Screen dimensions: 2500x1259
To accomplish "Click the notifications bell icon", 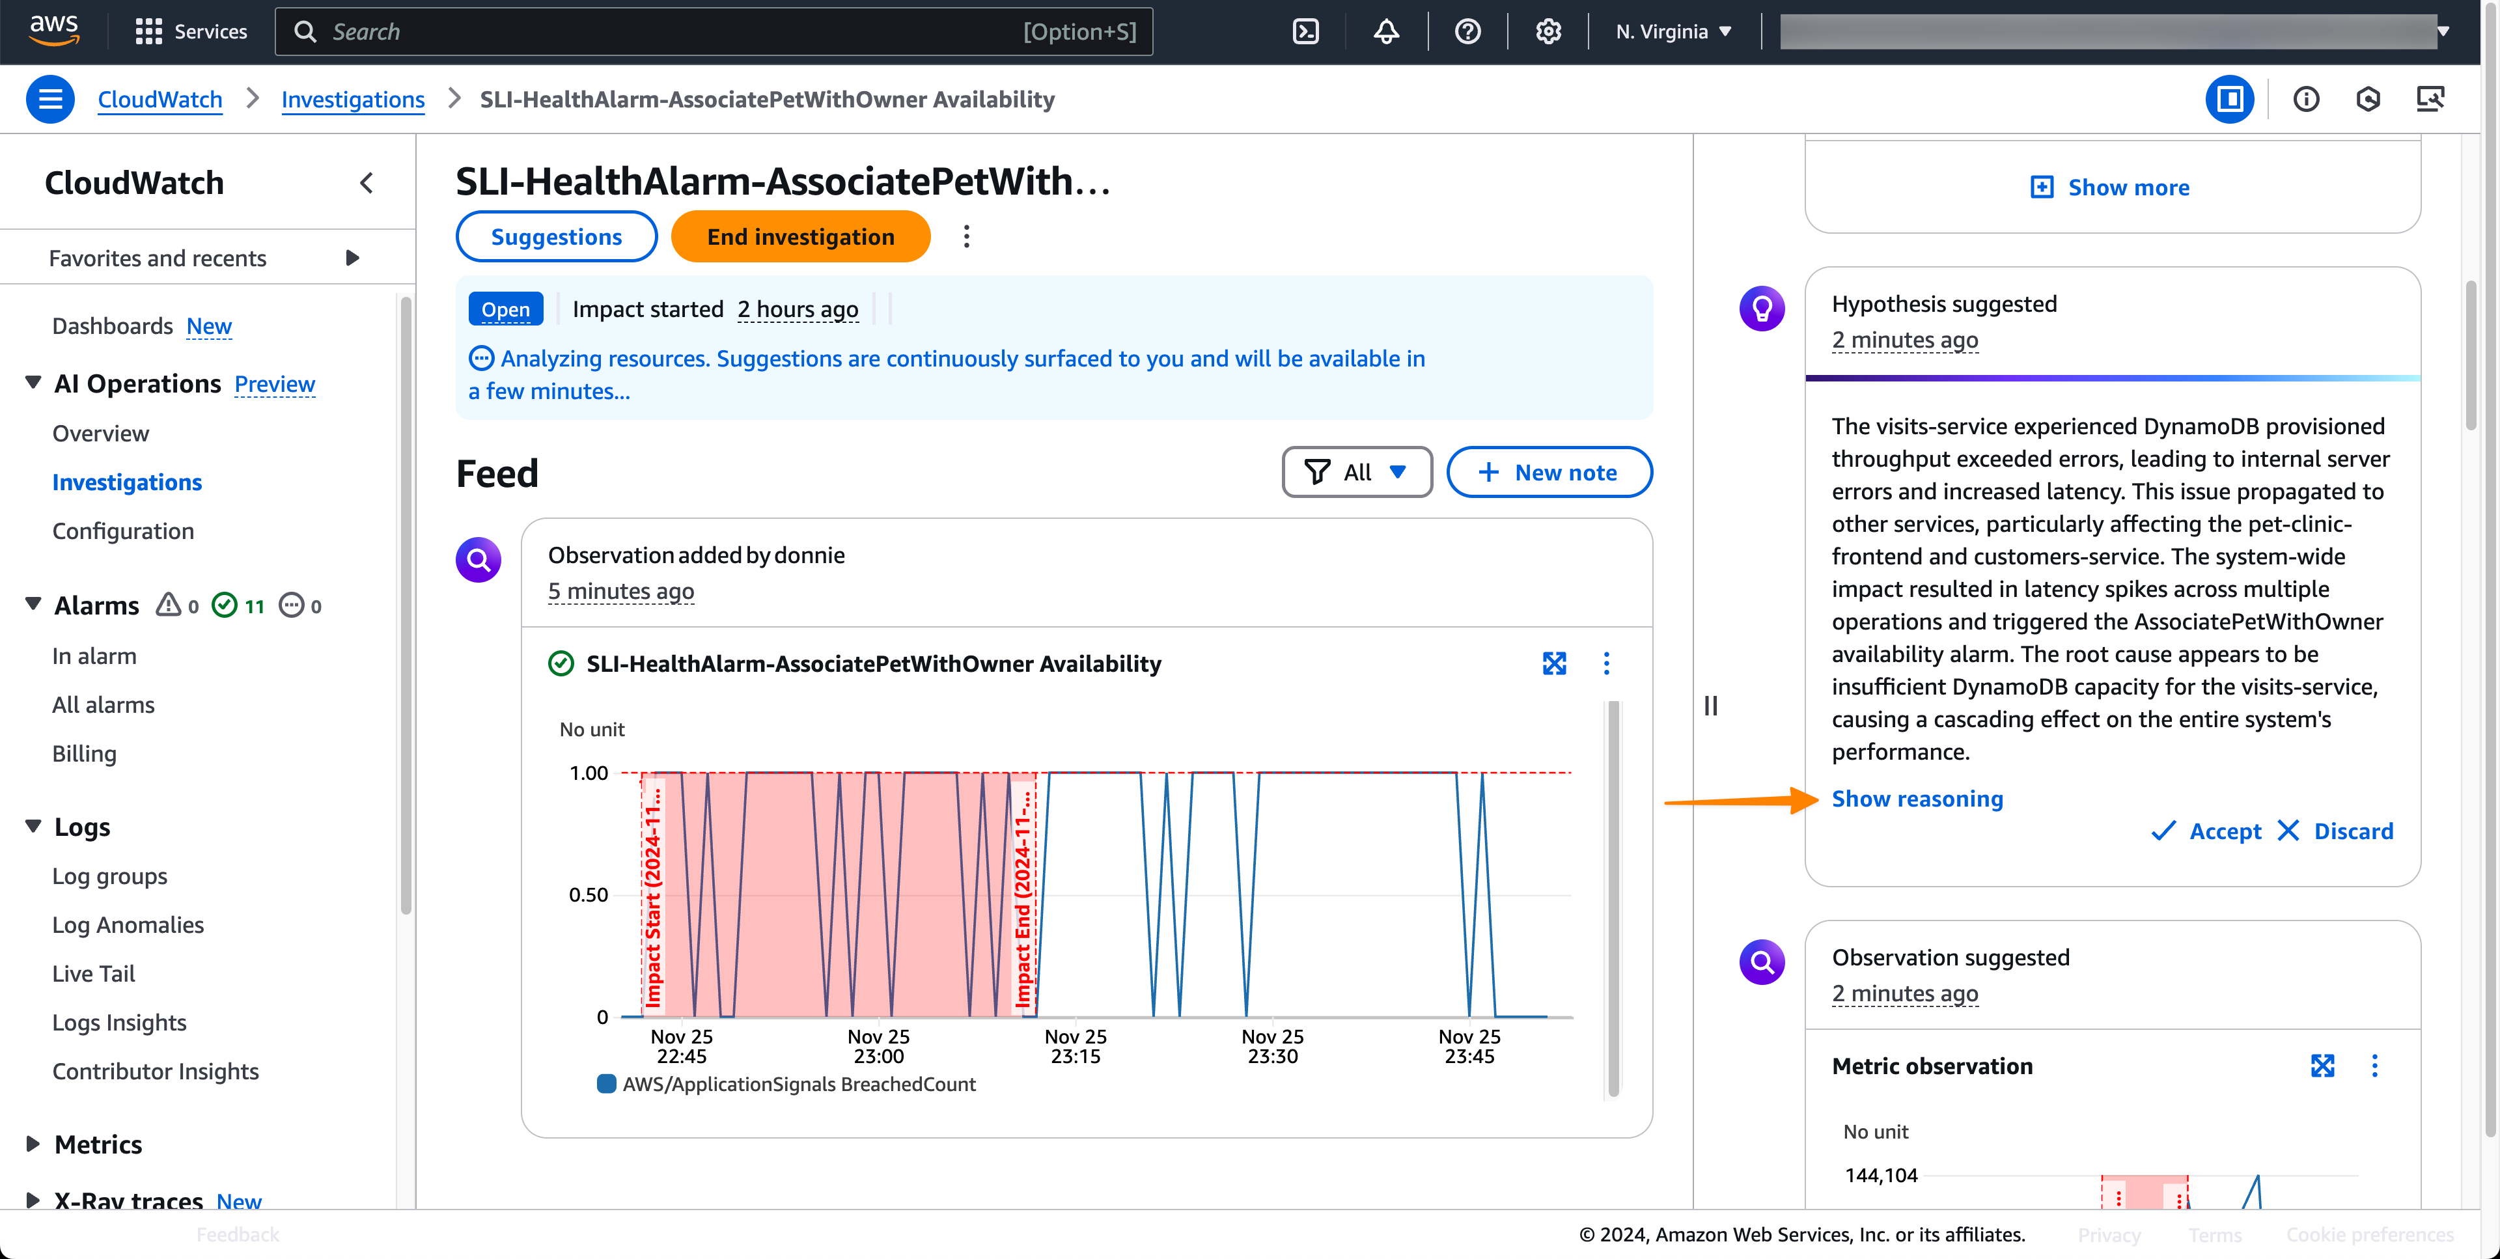I will [1386, 32].
